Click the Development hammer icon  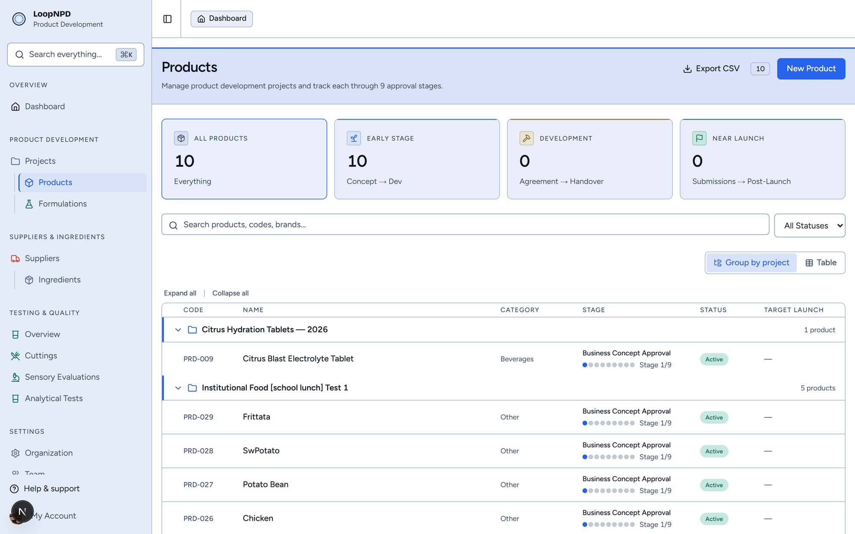[527, 138]
